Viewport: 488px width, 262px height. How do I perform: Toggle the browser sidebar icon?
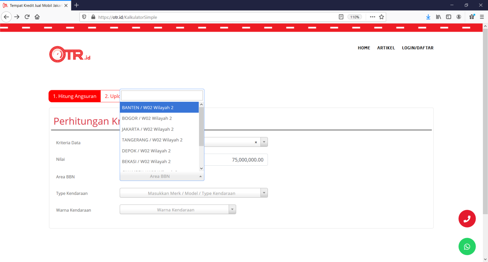[449, 17]
